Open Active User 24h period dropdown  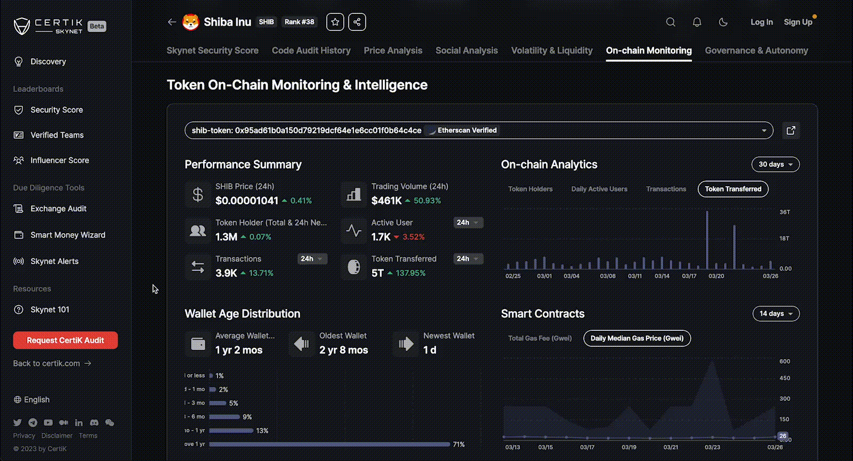[x=469, y=222]
